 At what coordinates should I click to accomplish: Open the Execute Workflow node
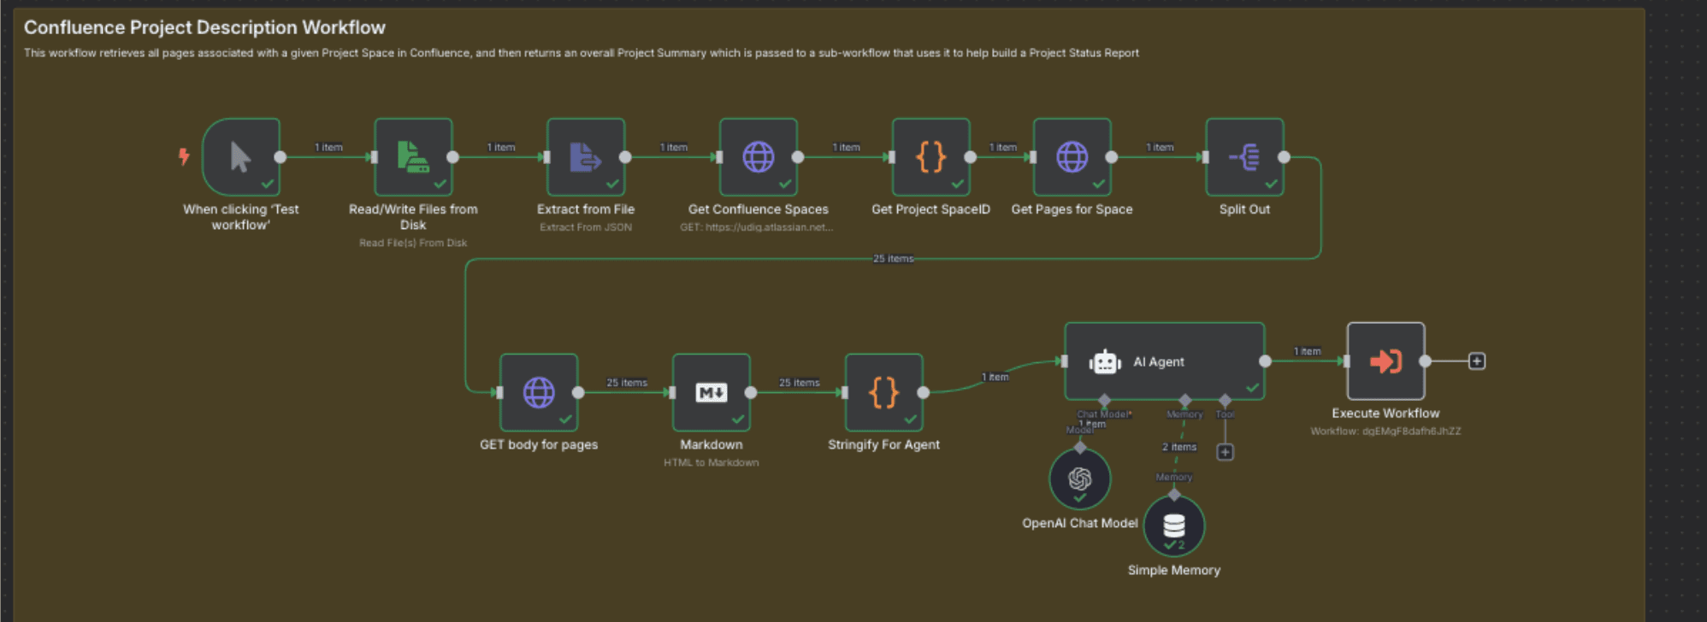tap(1386, 361)
